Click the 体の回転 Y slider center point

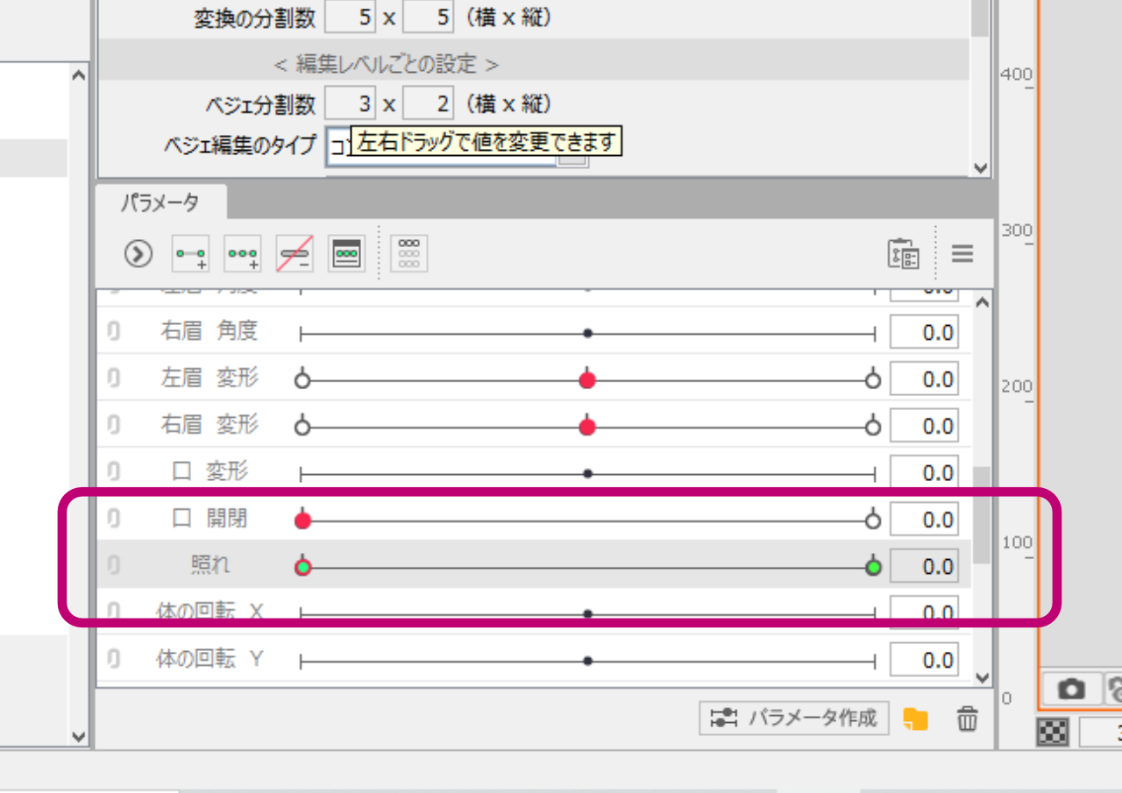(588, 660)
